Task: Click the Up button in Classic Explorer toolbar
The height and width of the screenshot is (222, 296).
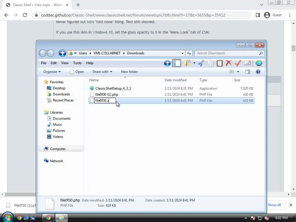Action: (167, 63)
